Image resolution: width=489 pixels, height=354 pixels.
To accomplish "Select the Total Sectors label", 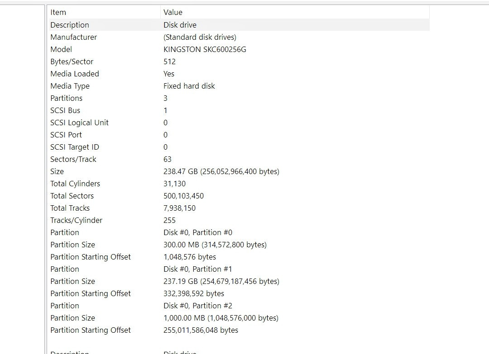I will coord(72,196).
